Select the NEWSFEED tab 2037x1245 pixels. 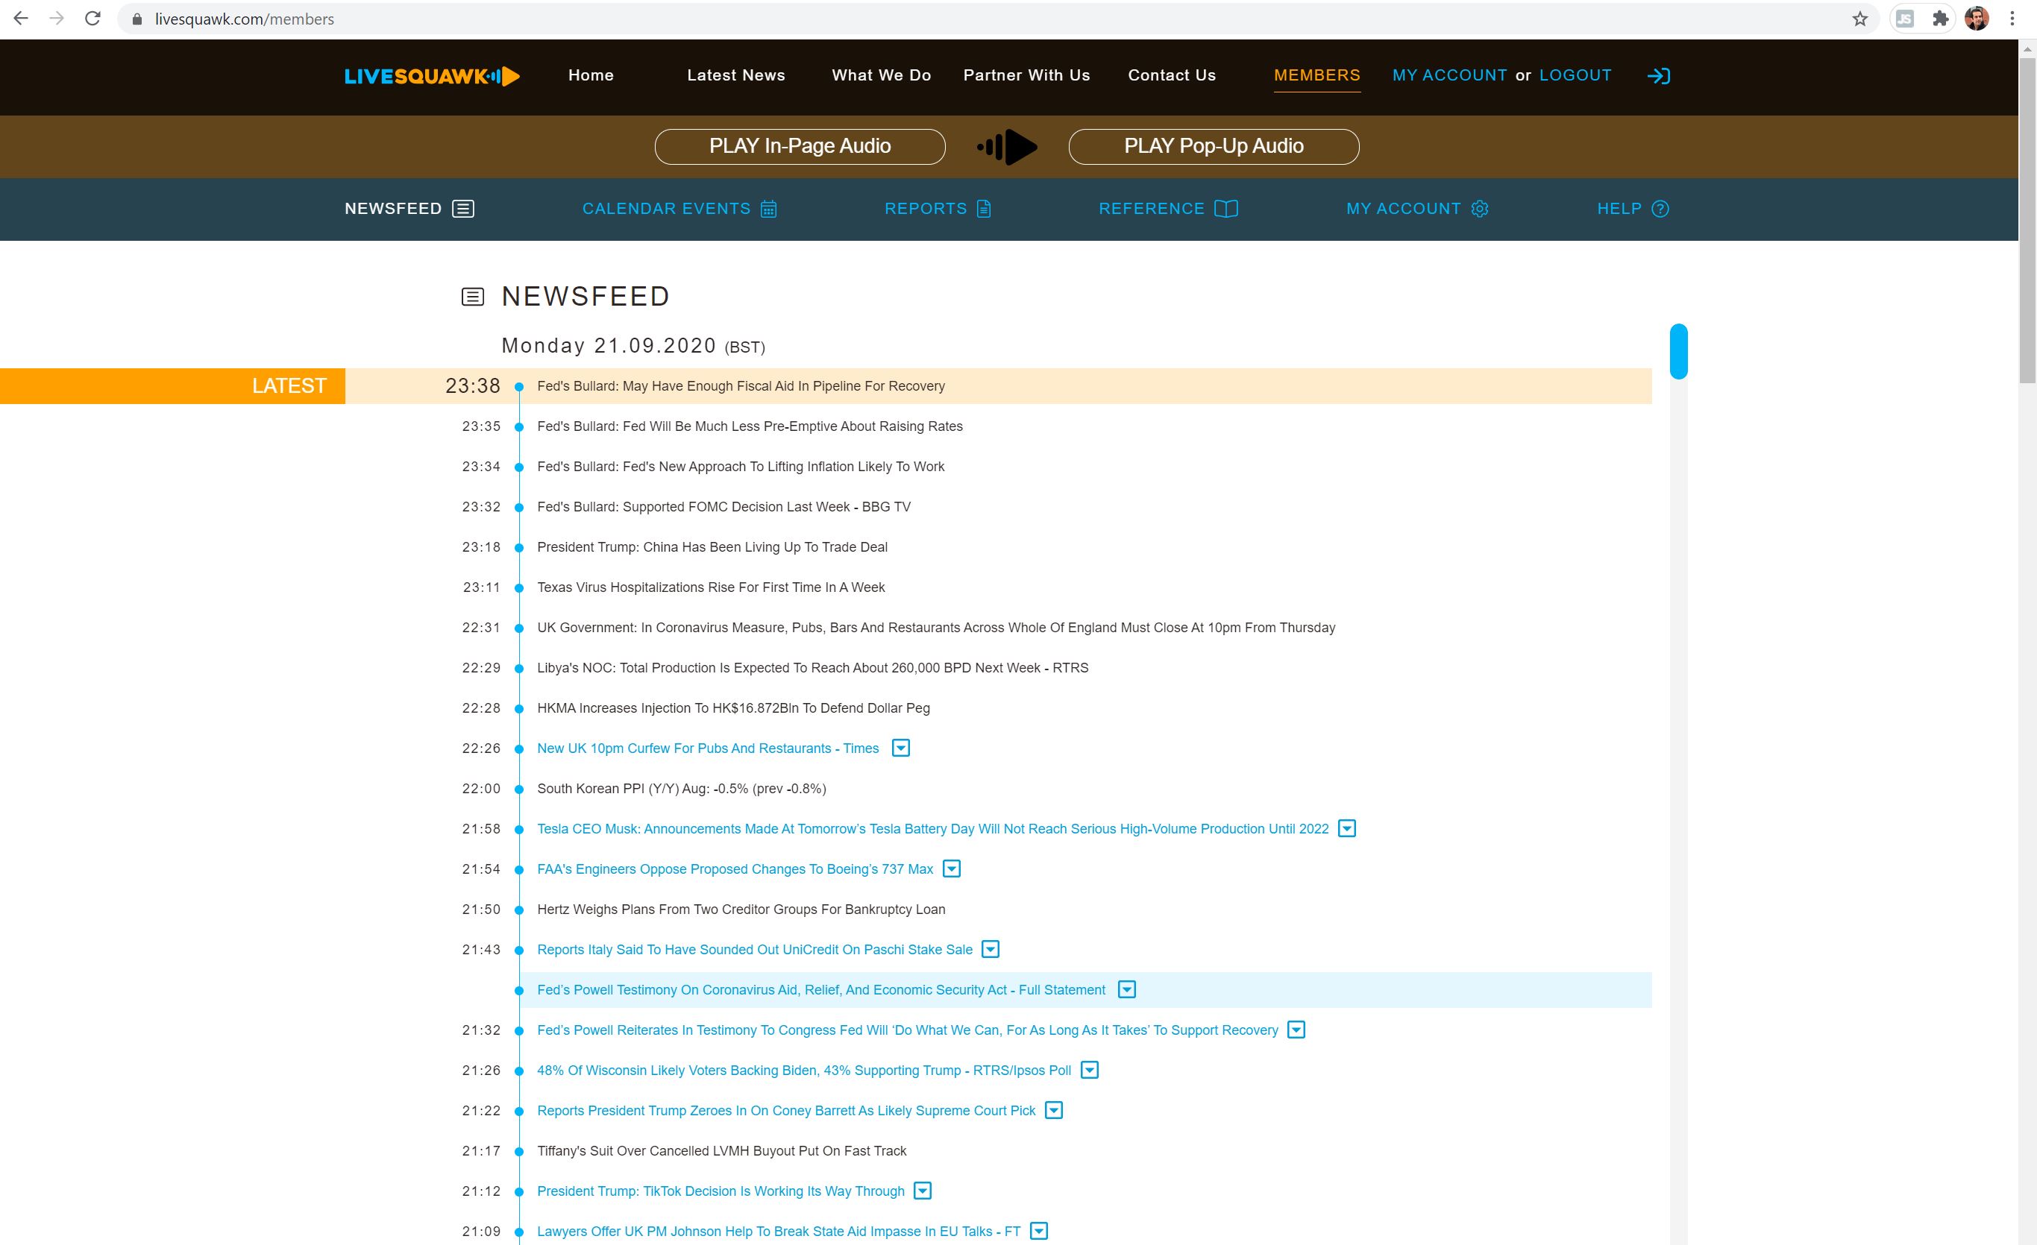coord(409,209)
